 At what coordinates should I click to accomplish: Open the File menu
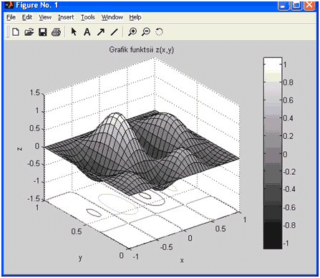tap(11, 17)
